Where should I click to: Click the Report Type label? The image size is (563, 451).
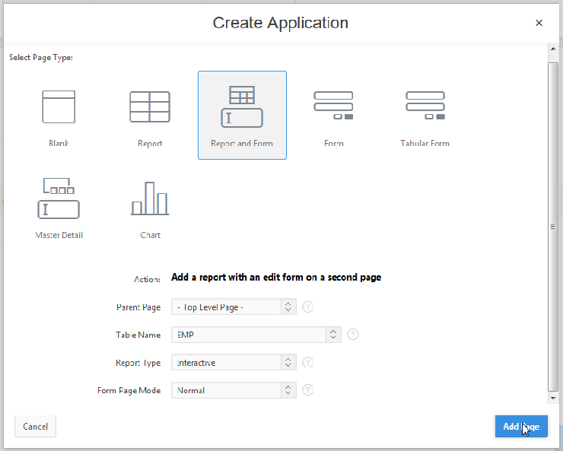coord(138,363)
